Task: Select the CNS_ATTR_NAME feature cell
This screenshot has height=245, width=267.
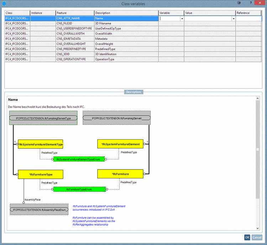Action: pyautogui.click(x=75, y=19)
